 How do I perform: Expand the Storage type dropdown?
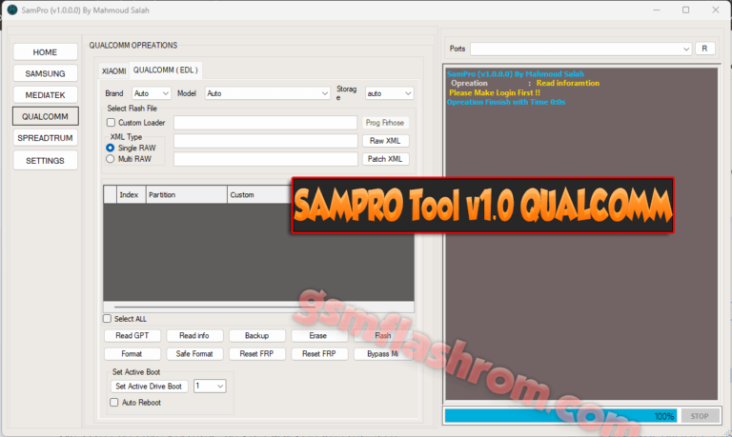[x=389, y=93]
